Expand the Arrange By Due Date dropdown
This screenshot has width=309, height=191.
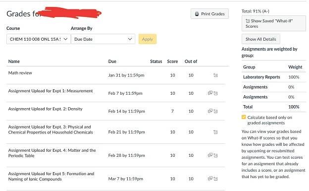click(103, 39)
